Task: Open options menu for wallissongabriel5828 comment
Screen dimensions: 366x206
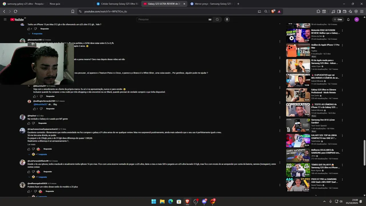Action: tap(280, 185)
